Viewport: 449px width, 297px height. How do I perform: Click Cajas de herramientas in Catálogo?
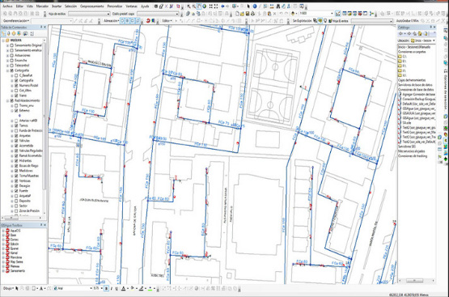pos(412,80)
